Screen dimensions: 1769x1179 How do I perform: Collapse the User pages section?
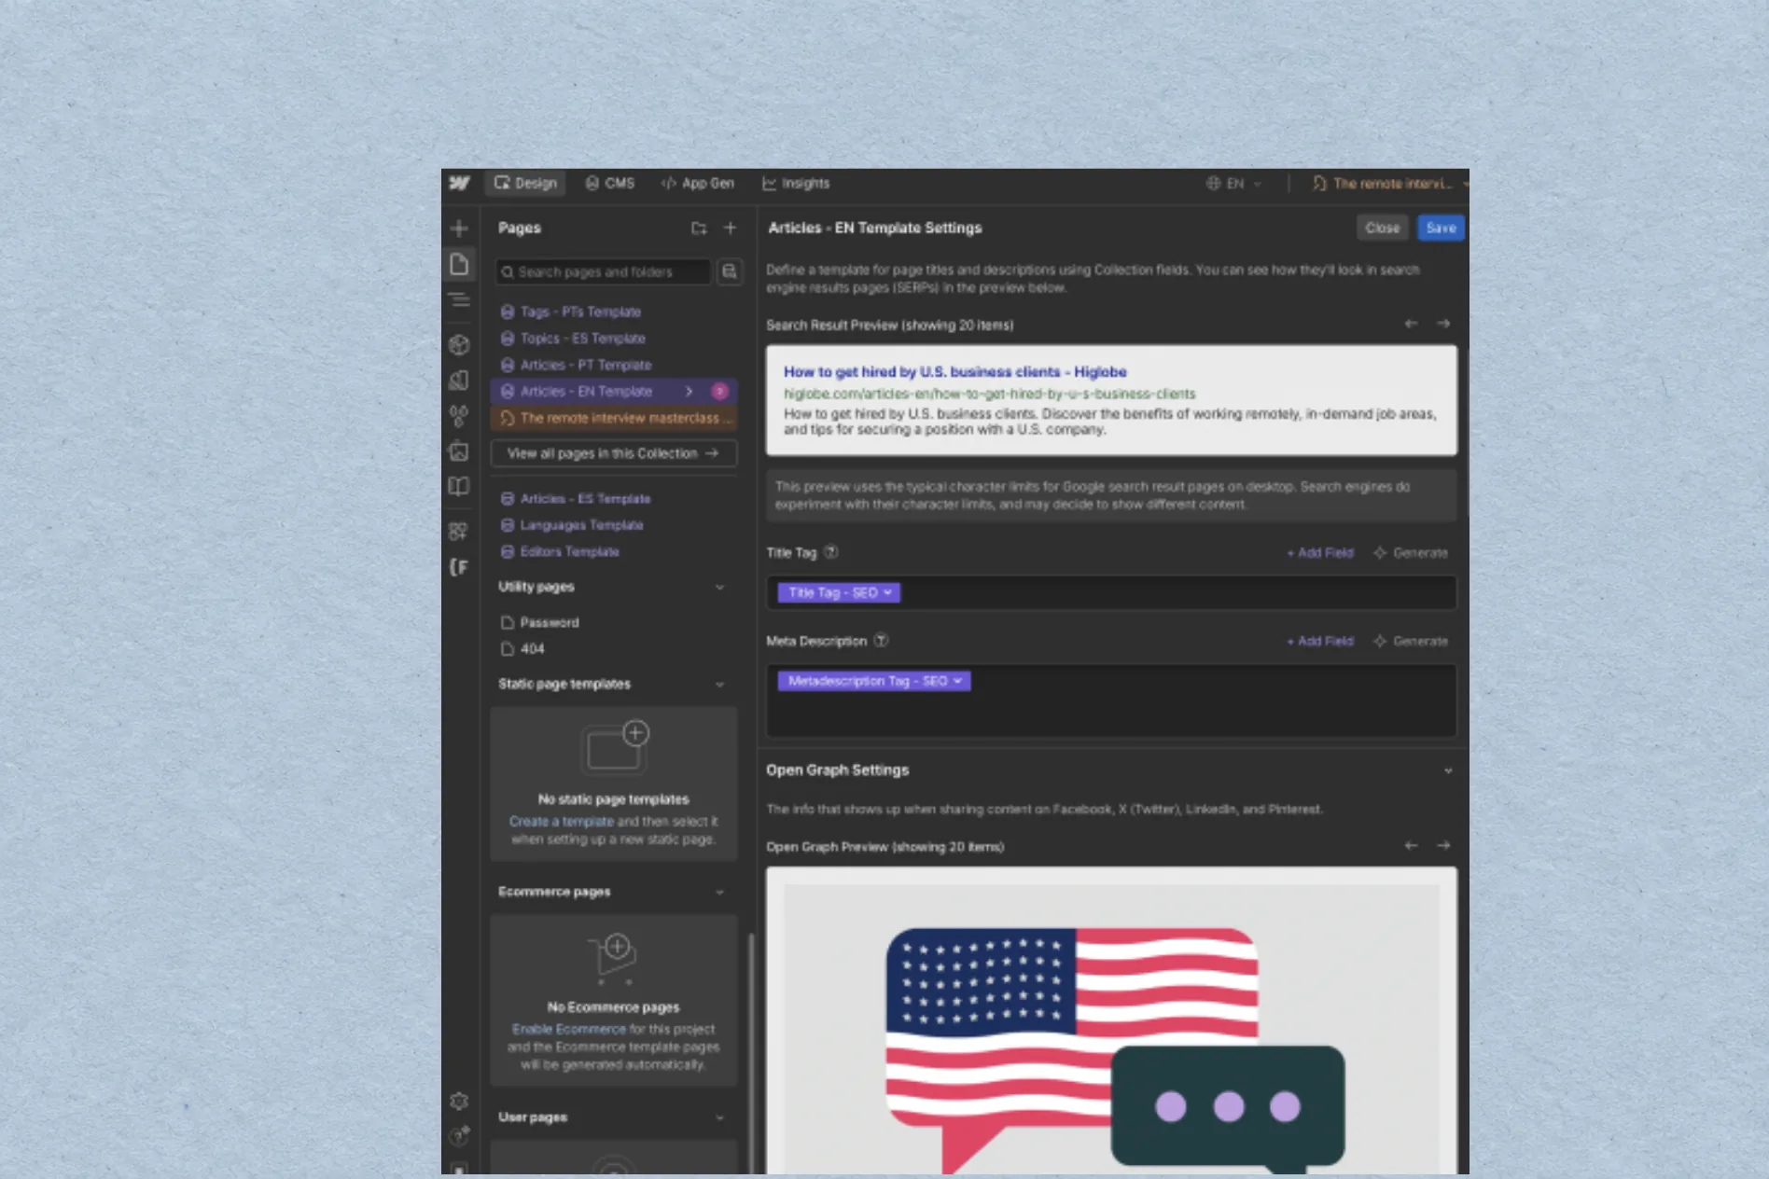pyautogui.click(x=720, y=1117)
